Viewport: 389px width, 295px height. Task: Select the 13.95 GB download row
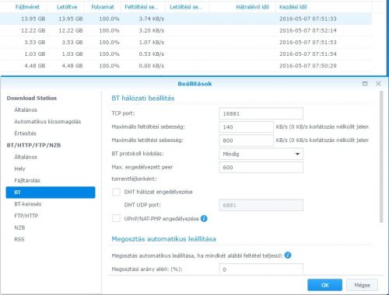186,19
